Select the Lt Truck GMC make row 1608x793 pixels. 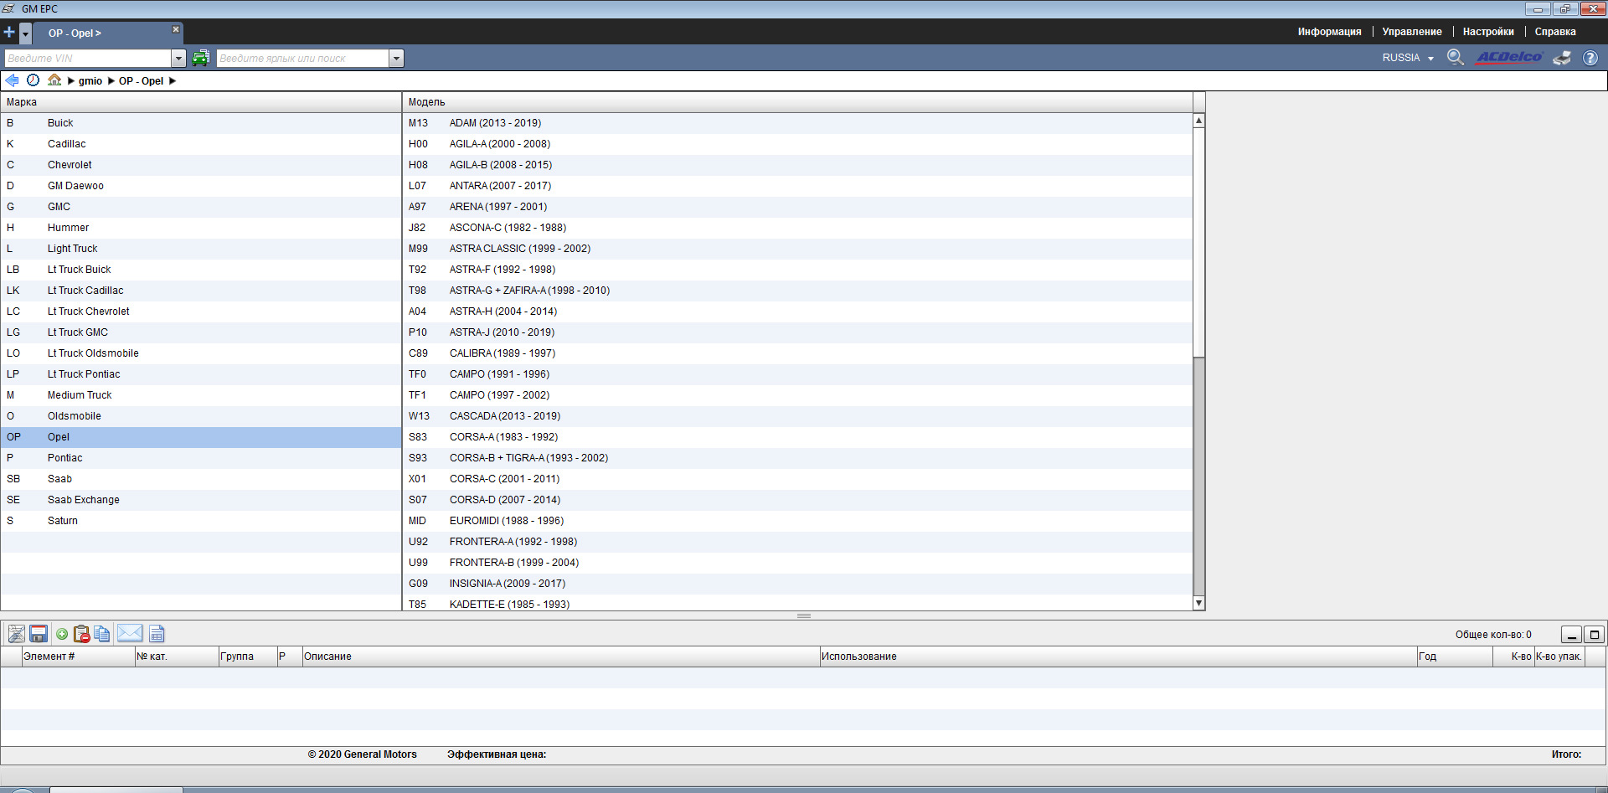(x=201, y=332)
